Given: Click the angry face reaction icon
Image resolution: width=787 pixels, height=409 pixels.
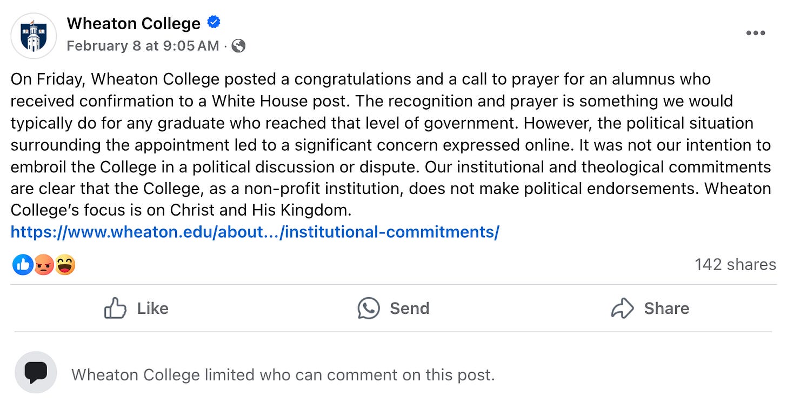Looking at the screenshot, I should (x=44, y=265).
